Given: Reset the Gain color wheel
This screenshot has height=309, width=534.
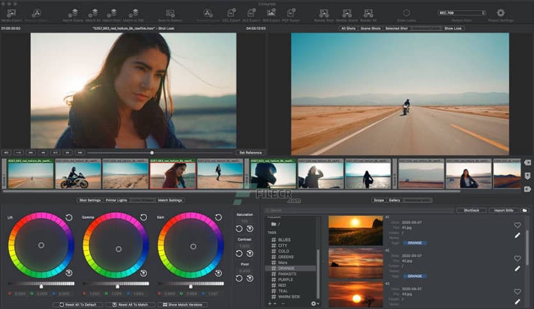Looking at the screenshot, I should coord(218,217).
